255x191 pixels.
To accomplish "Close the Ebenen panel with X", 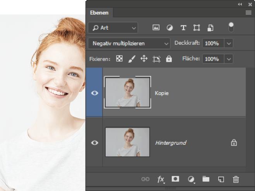I will pos(250,4).
